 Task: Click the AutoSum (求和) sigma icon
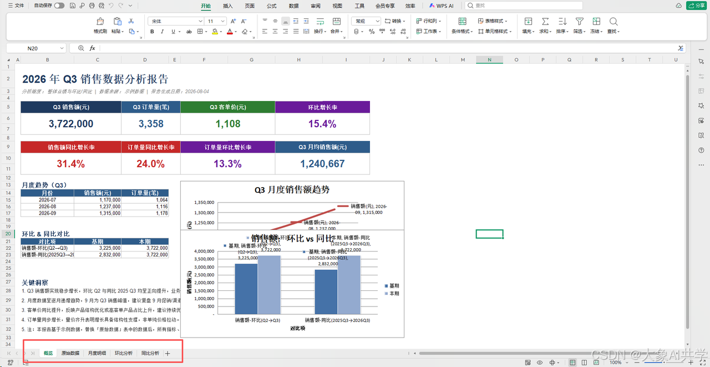pyautogui.click(x=545, y=21)
